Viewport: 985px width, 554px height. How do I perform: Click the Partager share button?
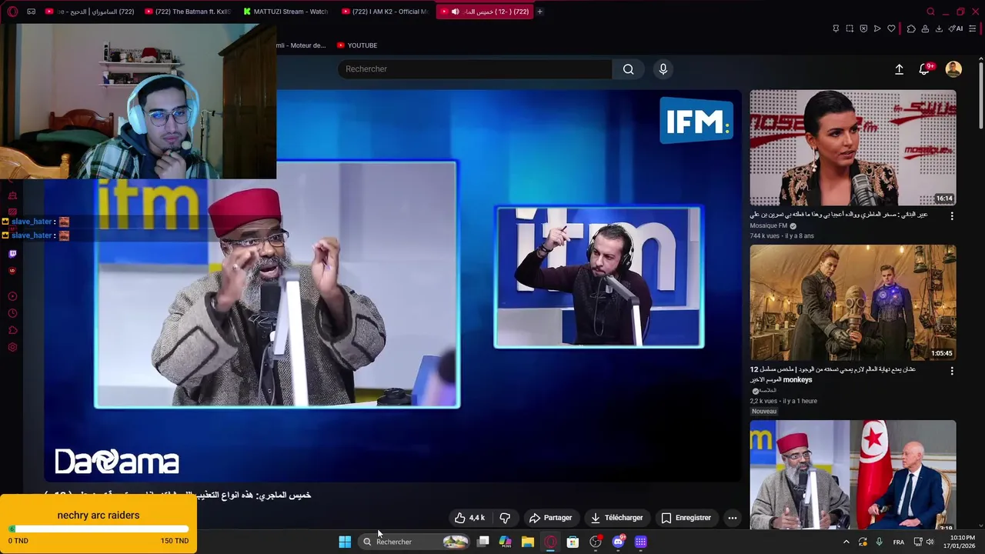(550, 518)
